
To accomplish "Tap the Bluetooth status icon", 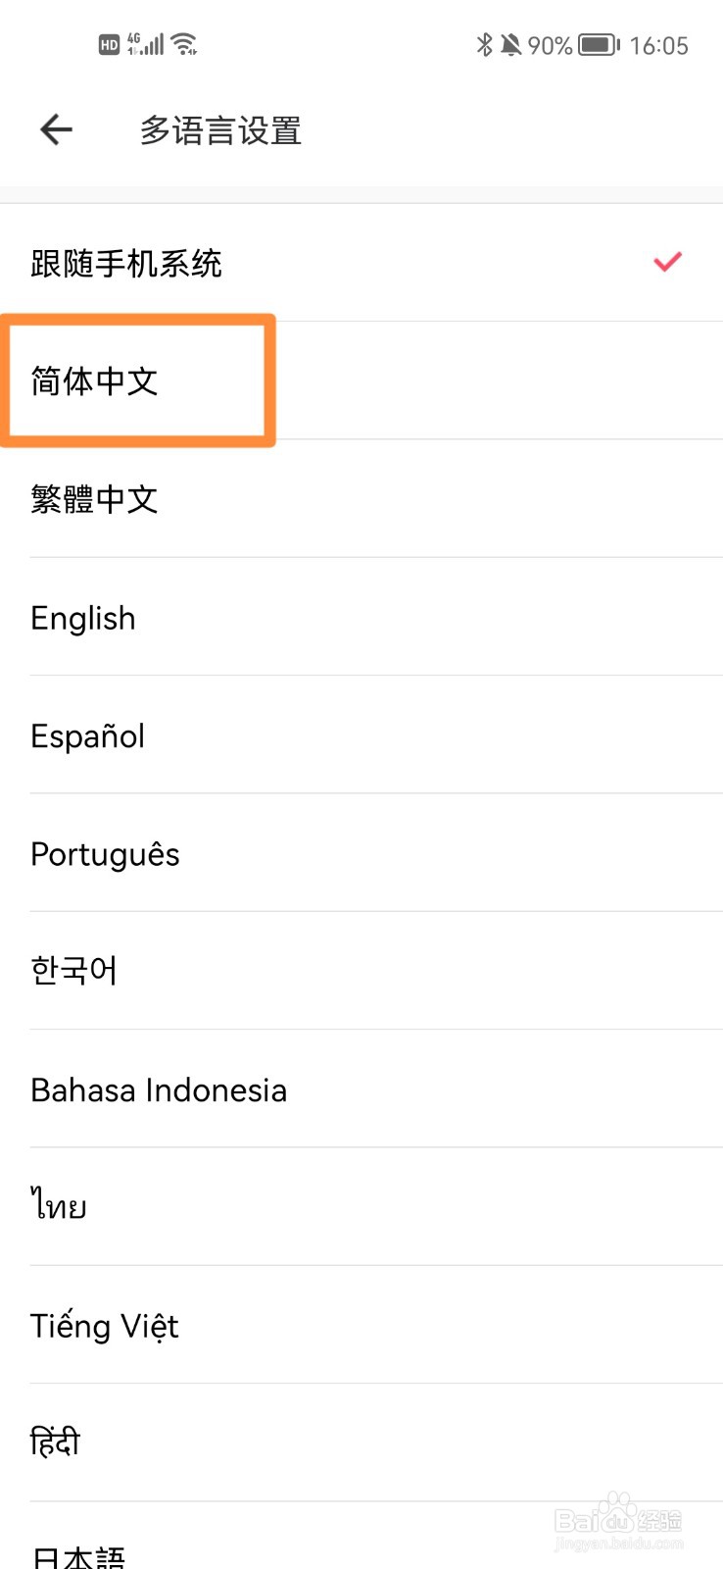I will [x=484, y=45].
